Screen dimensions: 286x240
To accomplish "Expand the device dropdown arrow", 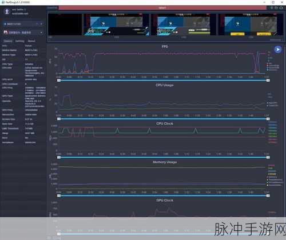I will [41, 24].
